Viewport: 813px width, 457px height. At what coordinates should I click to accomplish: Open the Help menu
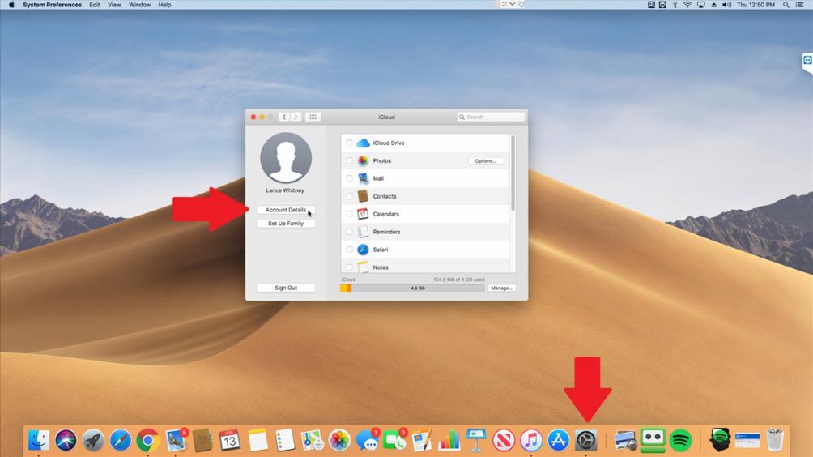point(165,5)
